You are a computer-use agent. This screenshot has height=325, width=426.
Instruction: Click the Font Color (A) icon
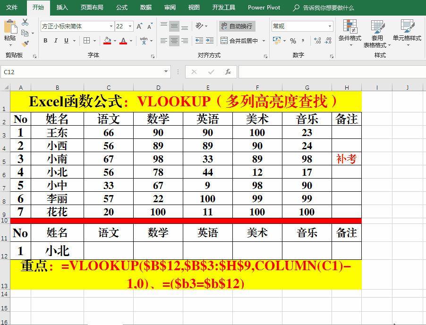click(x=123, y=40)
